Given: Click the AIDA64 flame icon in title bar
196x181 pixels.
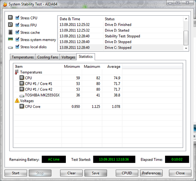Looking at the screenshot, I should coord(4,4).
